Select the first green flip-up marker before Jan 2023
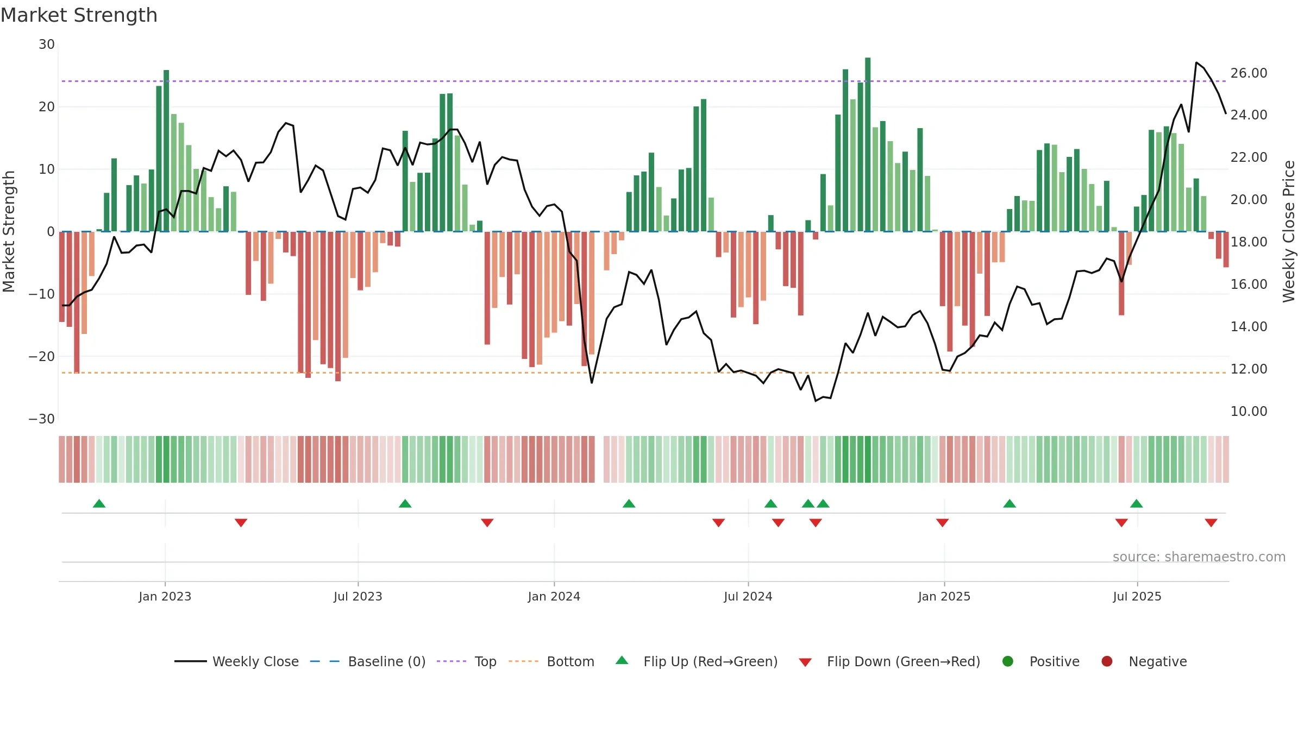The height and width of the screenshot is (733, 1304). [x=99, y=503]
